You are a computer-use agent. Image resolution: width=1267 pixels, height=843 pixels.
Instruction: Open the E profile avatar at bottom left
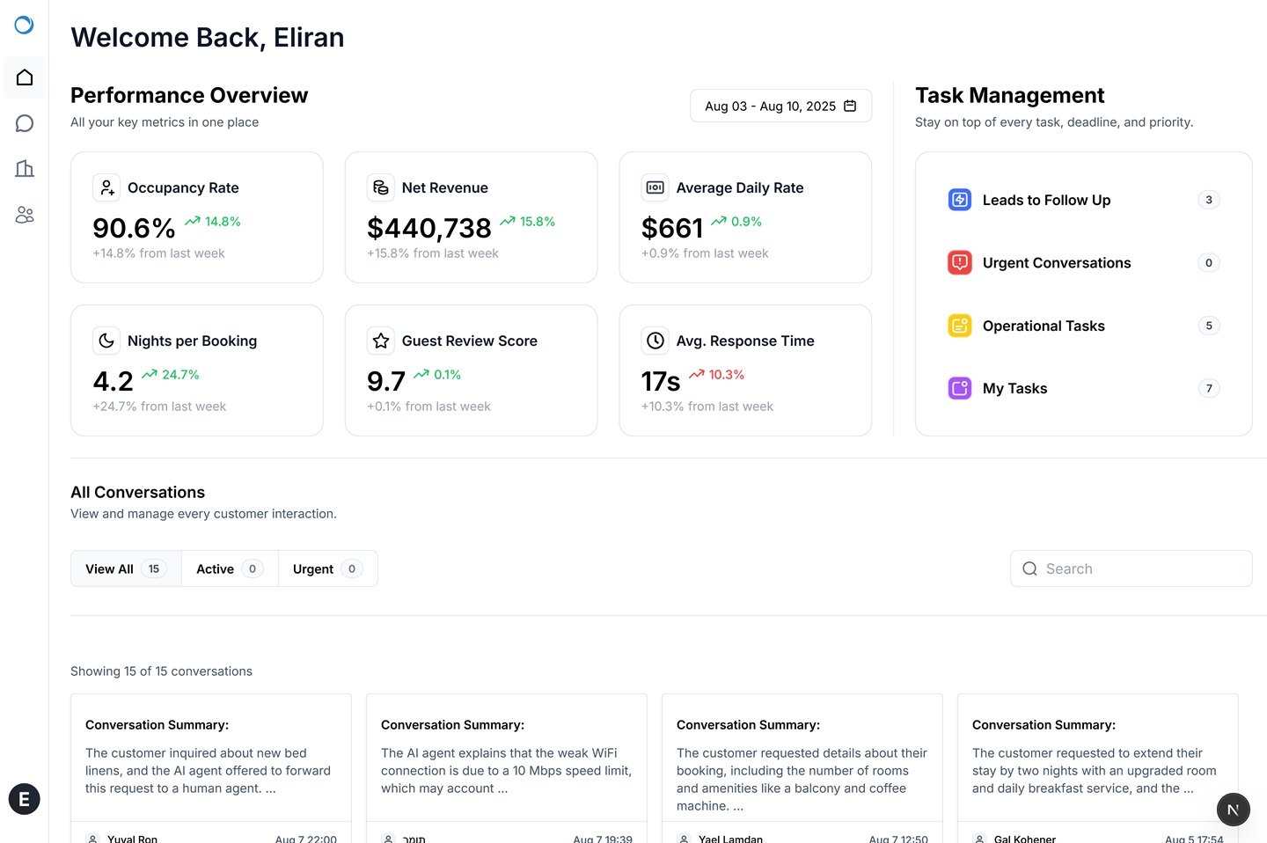(x=24, y=799)
